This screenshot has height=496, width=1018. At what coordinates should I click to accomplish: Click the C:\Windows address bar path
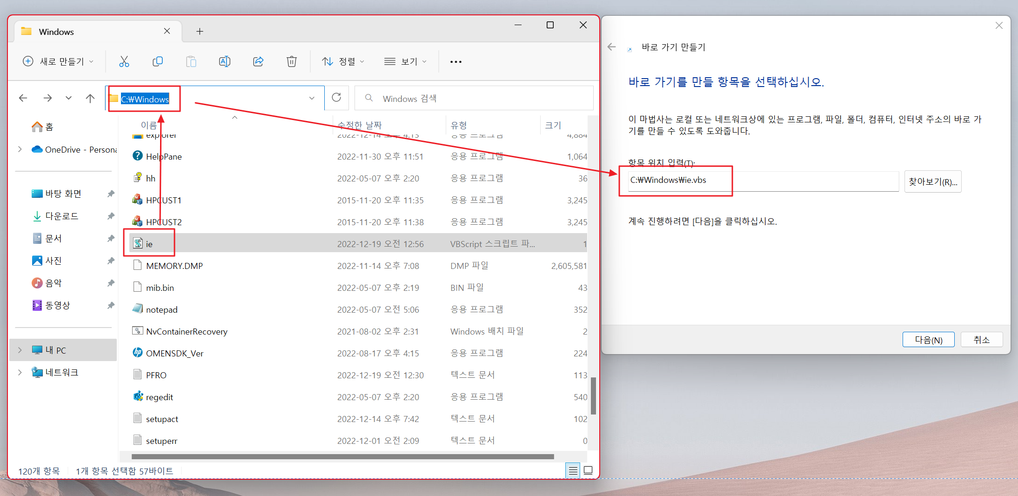tap(145, 99)
